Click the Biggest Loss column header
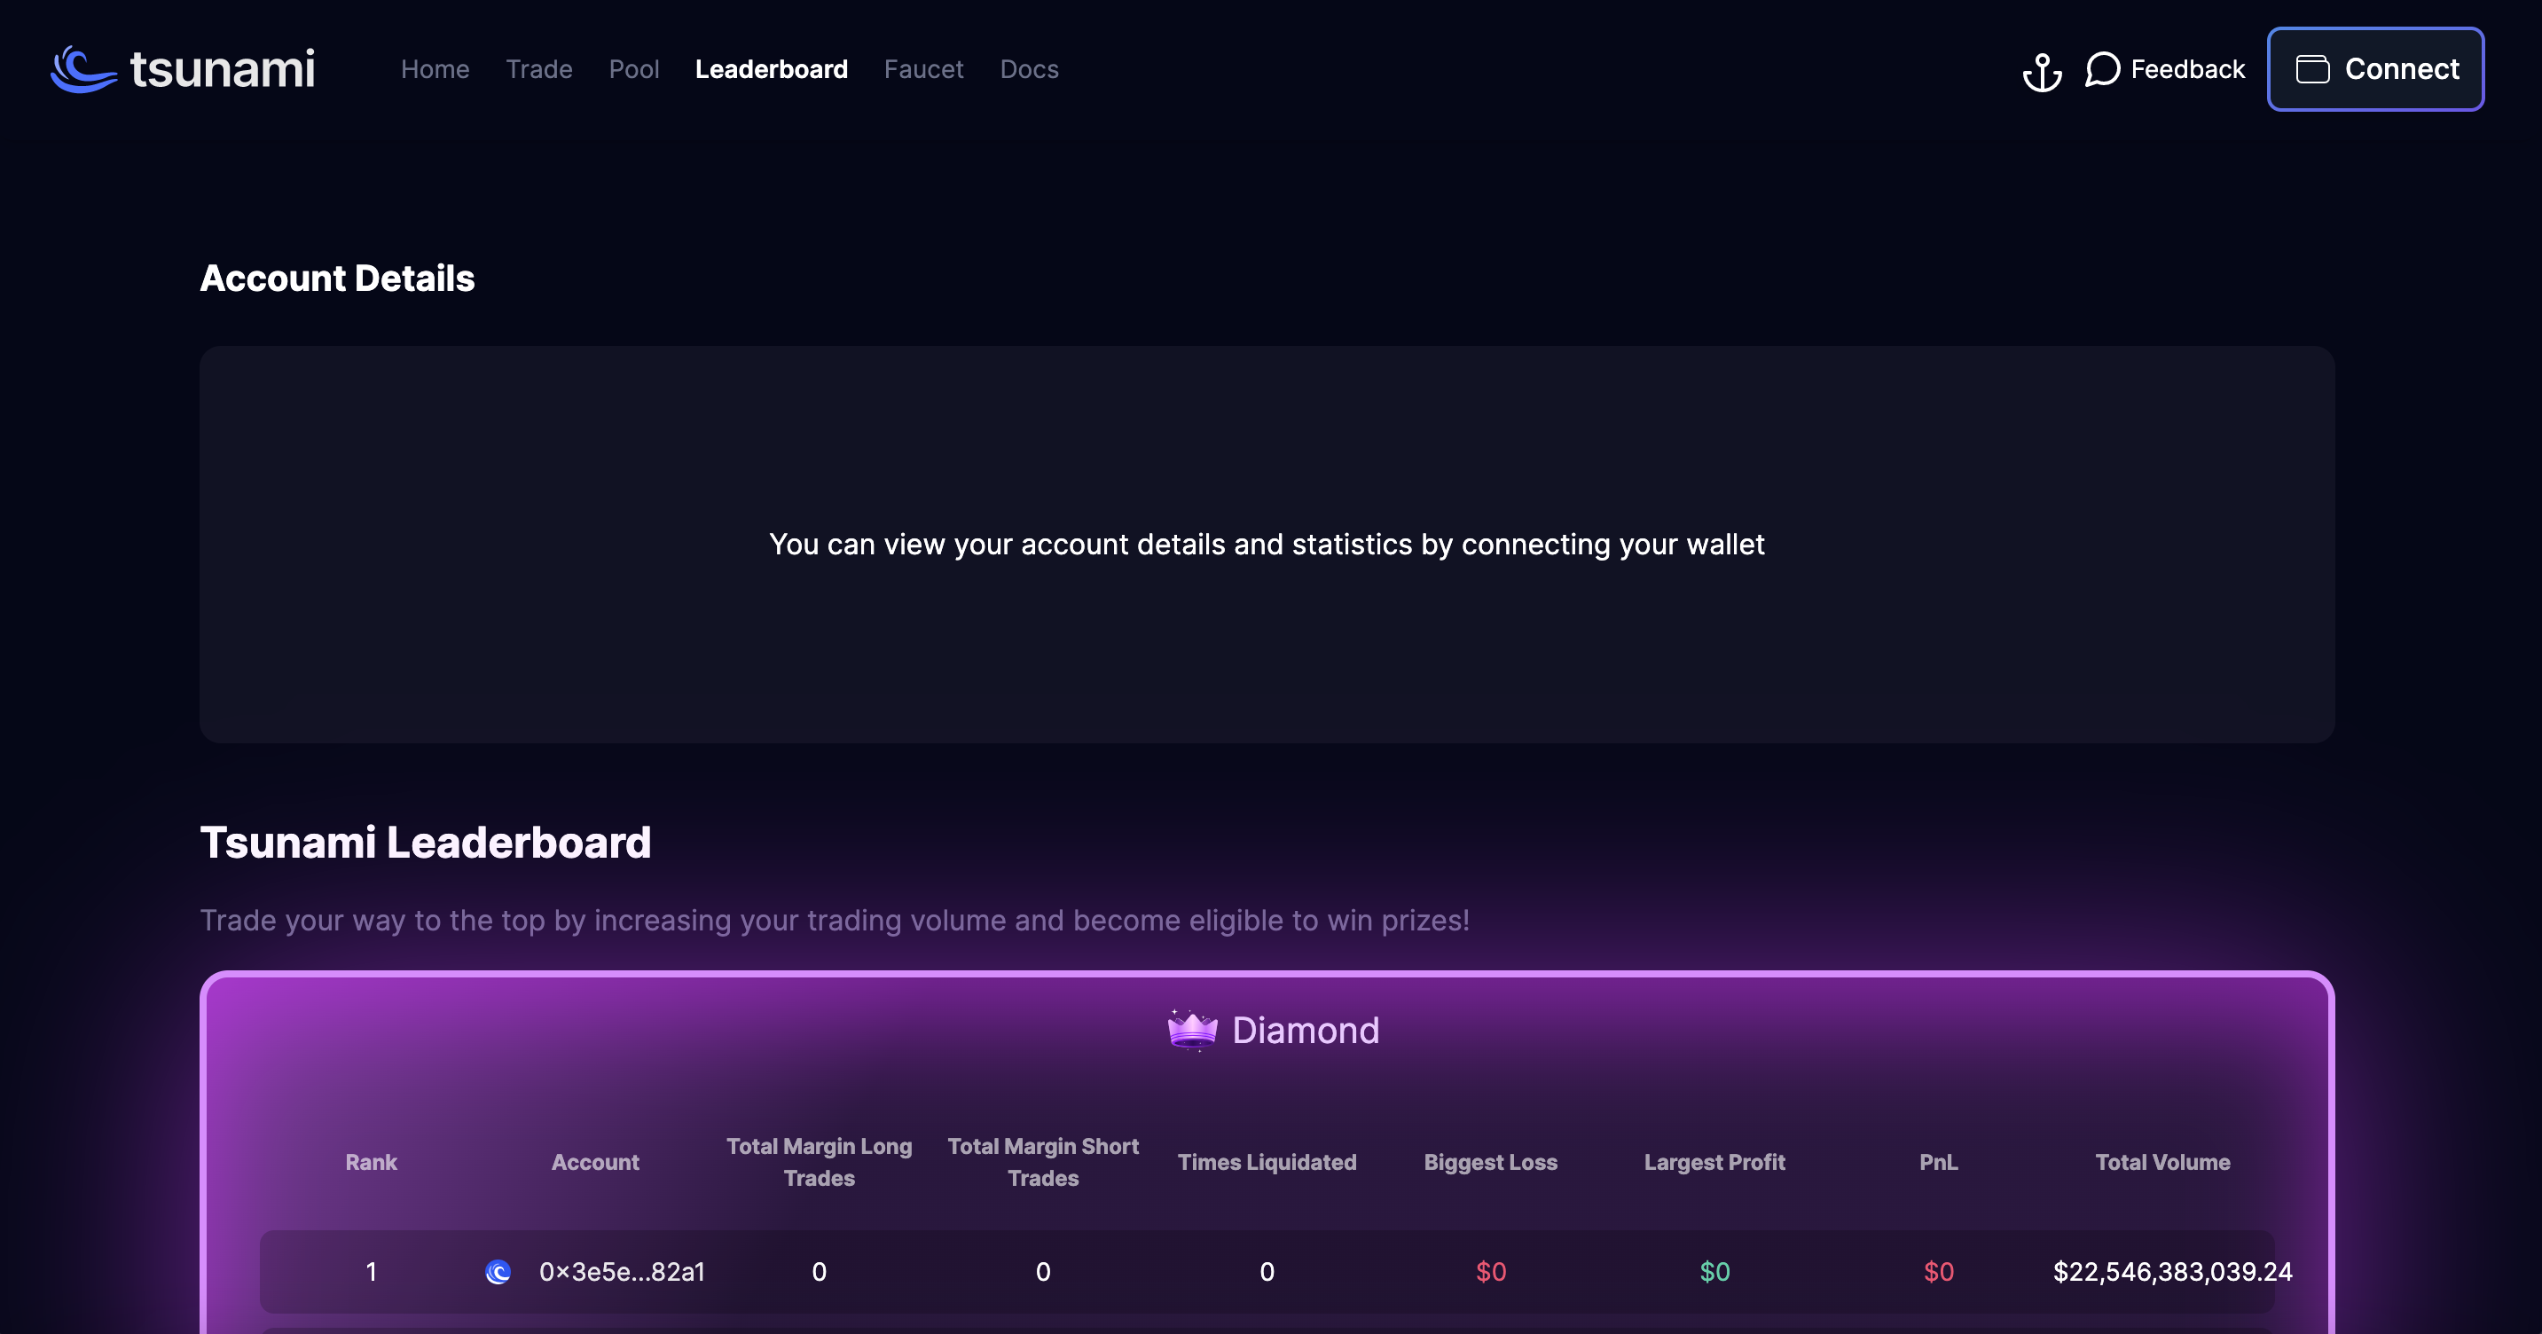 1491,1162
